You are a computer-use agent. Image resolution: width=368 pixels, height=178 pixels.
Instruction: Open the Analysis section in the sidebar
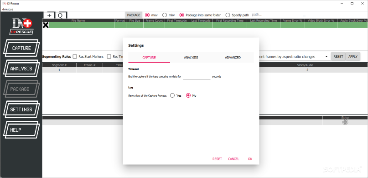[x=21, y=69]
